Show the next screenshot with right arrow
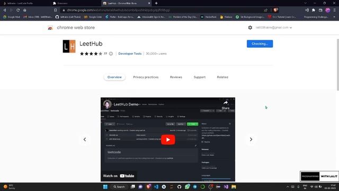The height and width of the screenshot is (191, 339). point(251,140)
